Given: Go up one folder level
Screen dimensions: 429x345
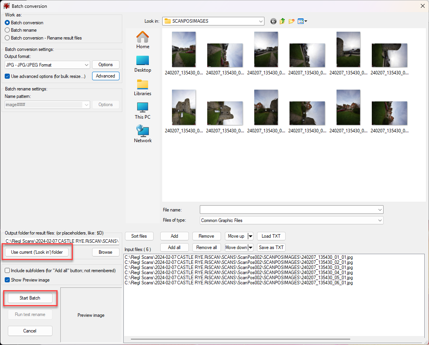Looking at the screenshot, I should point(282,21).
